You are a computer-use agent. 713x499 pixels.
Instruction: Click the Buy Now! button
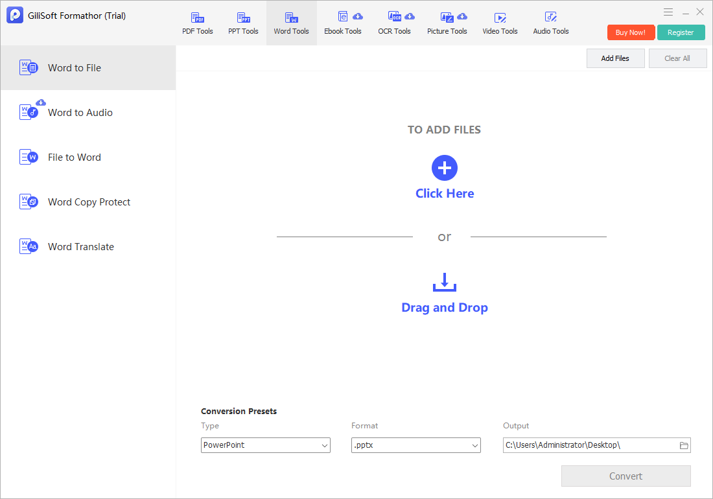[631, 32]
